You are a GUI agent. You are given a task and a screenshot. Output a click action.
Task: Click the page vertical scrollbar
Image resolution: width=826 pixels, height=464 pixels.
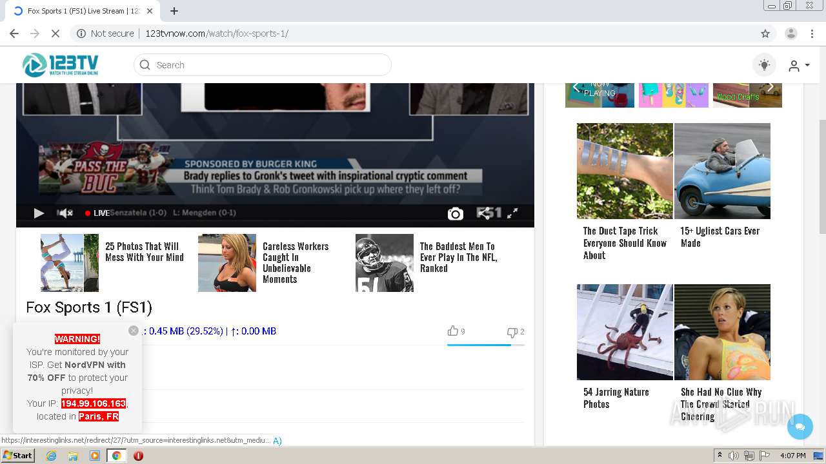821,177
